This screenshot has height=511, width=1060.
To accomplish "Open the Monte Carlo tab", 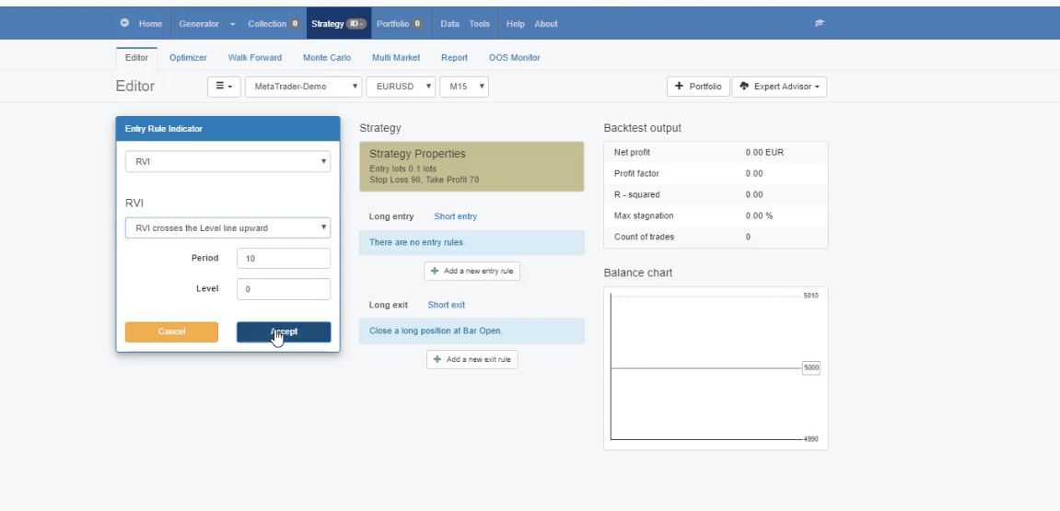I will click(327, 57).
